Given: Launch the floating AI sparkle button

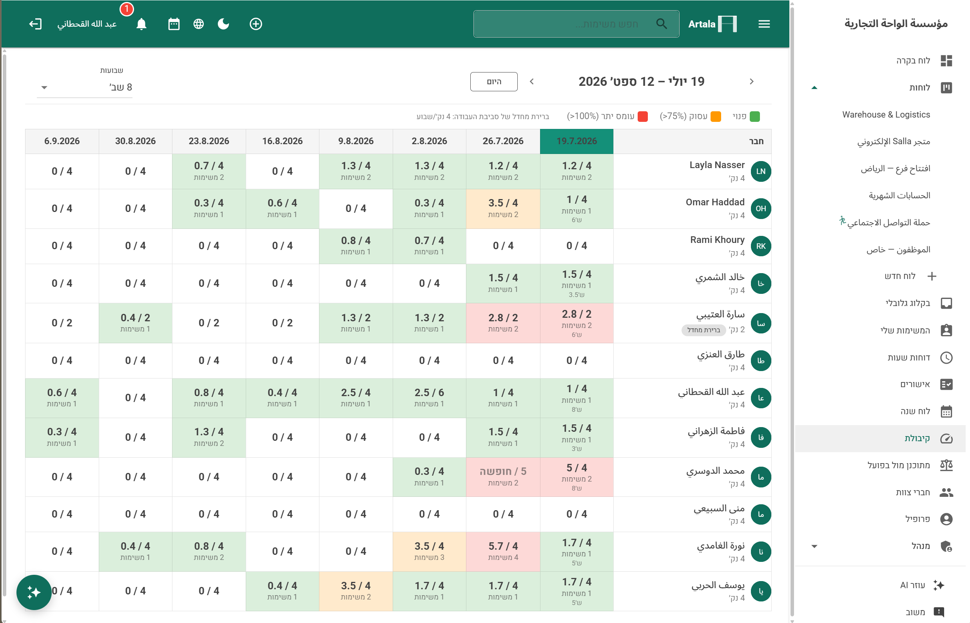Looking at the screenshot, I should point(34,592).
